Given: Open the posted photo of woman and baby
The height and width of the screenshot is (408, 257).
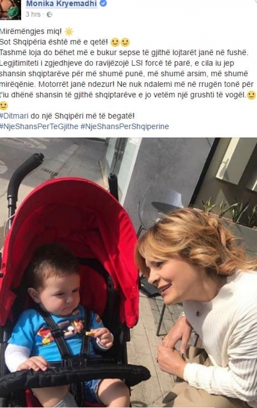Looking at the screenshot, I should 128,273.
